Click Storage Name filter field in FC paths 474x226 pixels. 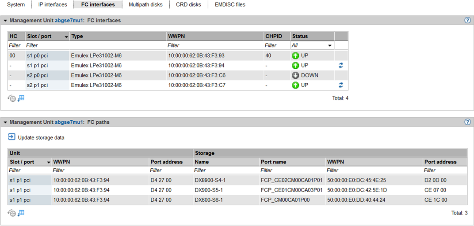[x=226, y=170]
